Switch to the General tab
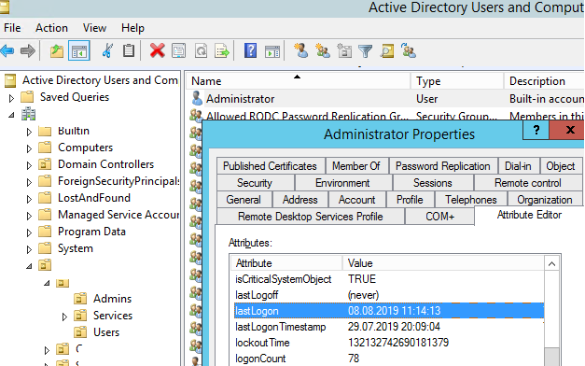The width and height of the screenshot is (585, 366). pos(244,200)
